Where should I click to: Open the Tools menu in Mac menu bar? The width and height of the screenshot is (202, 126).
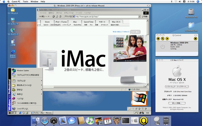pyautogui.click(x=25, y=2)
